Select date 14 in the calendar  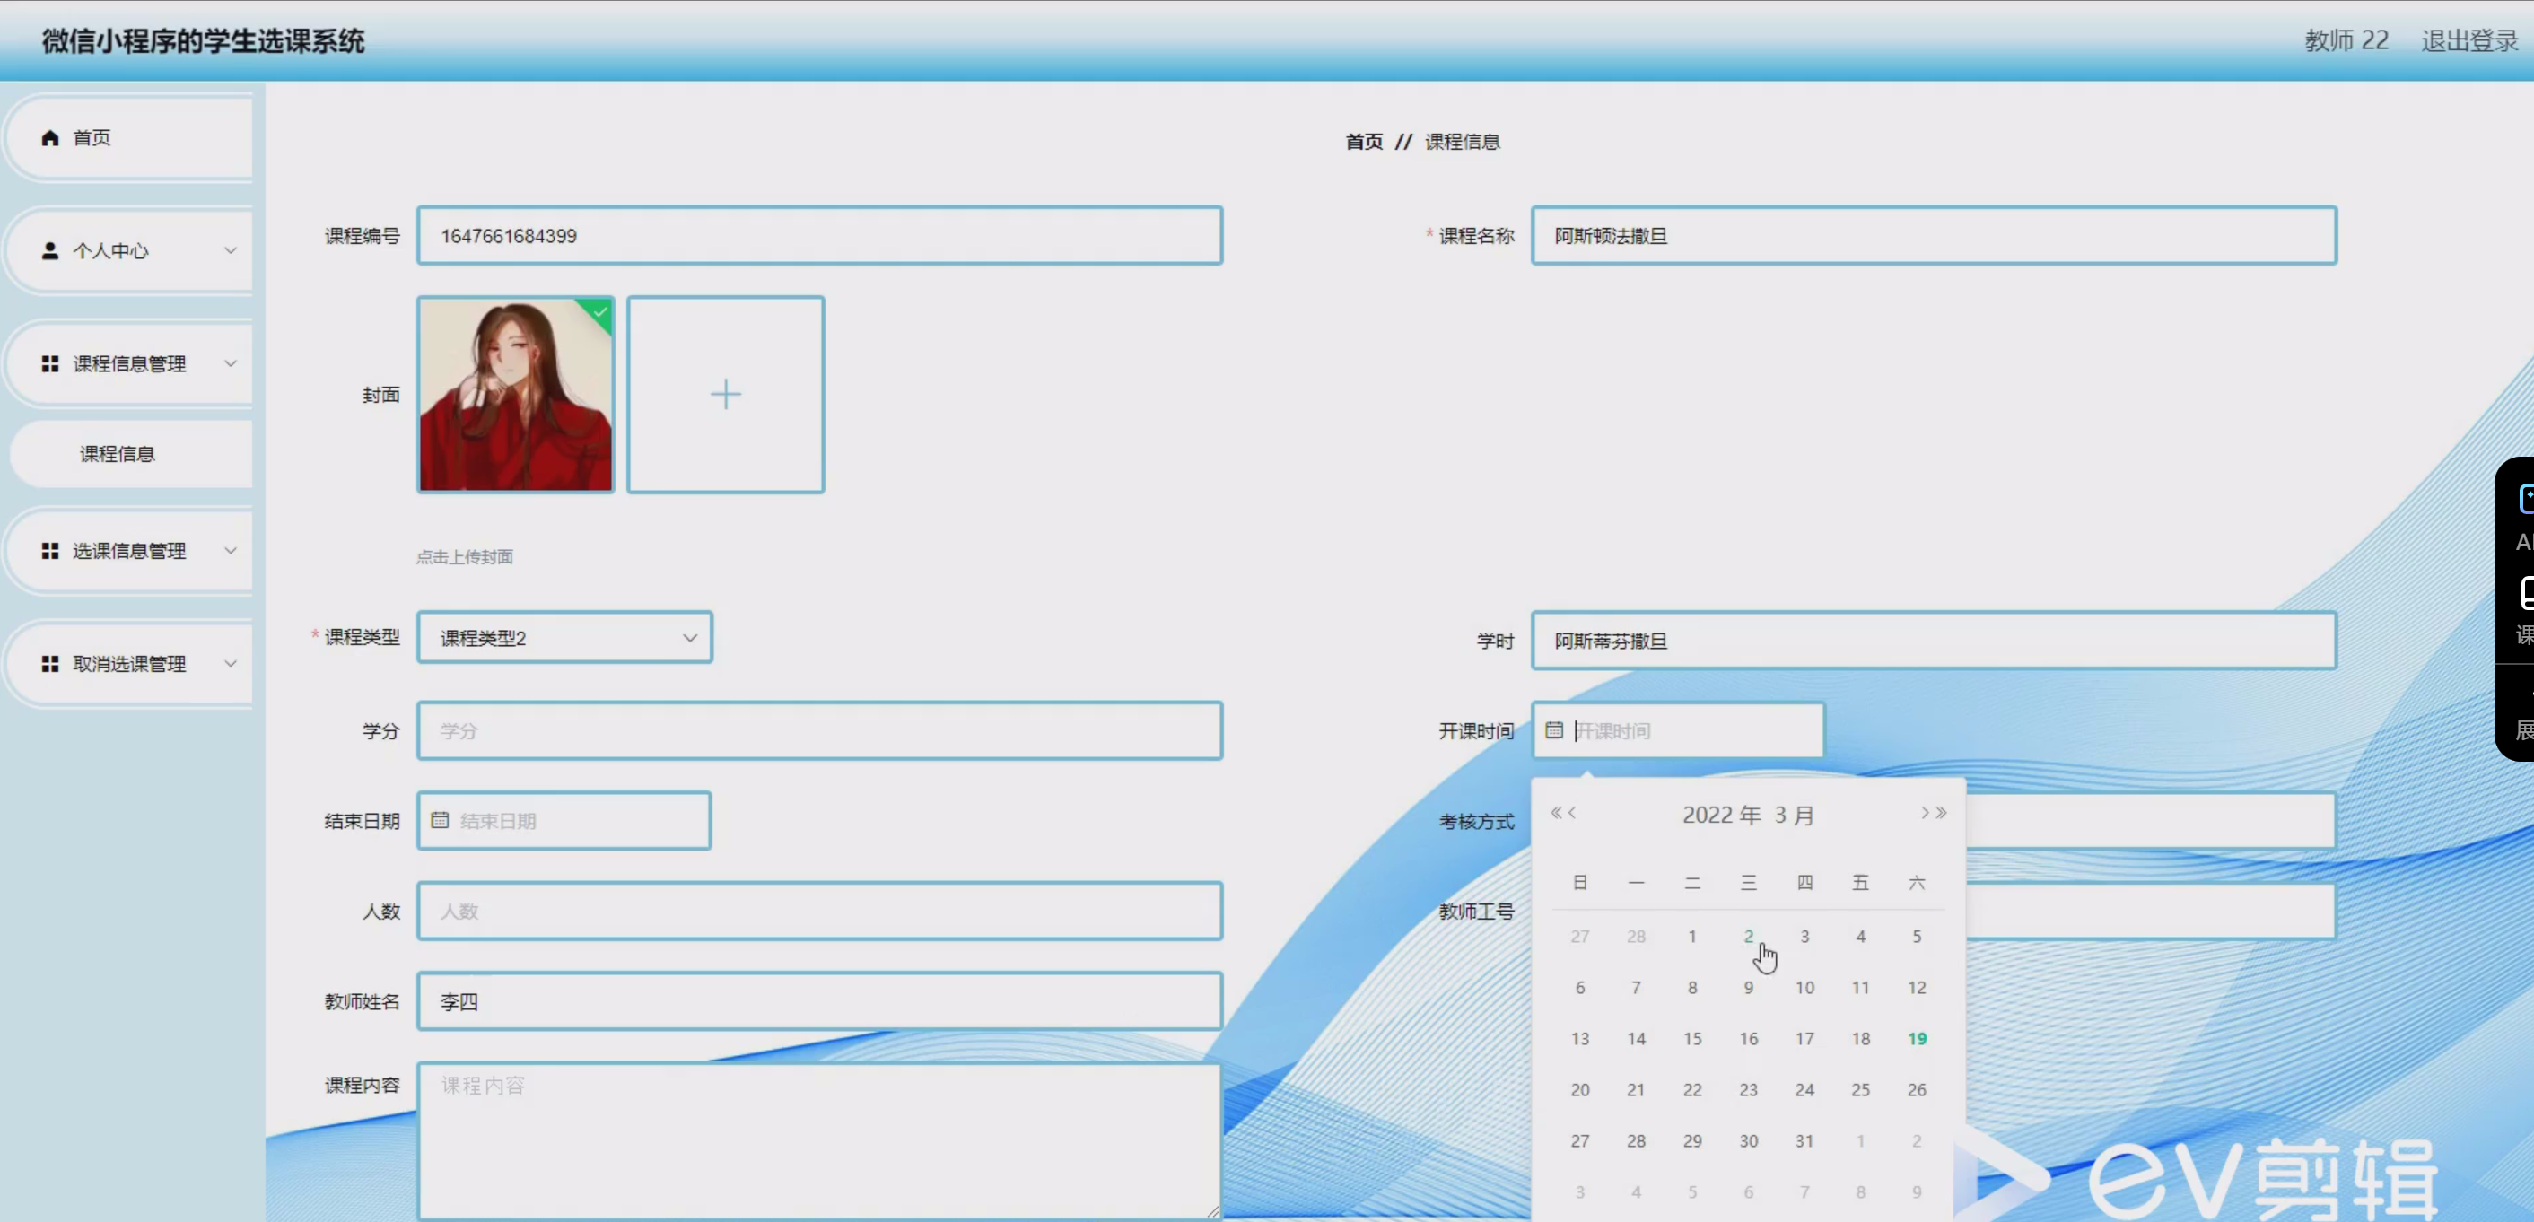(x=1636, y=1039)
